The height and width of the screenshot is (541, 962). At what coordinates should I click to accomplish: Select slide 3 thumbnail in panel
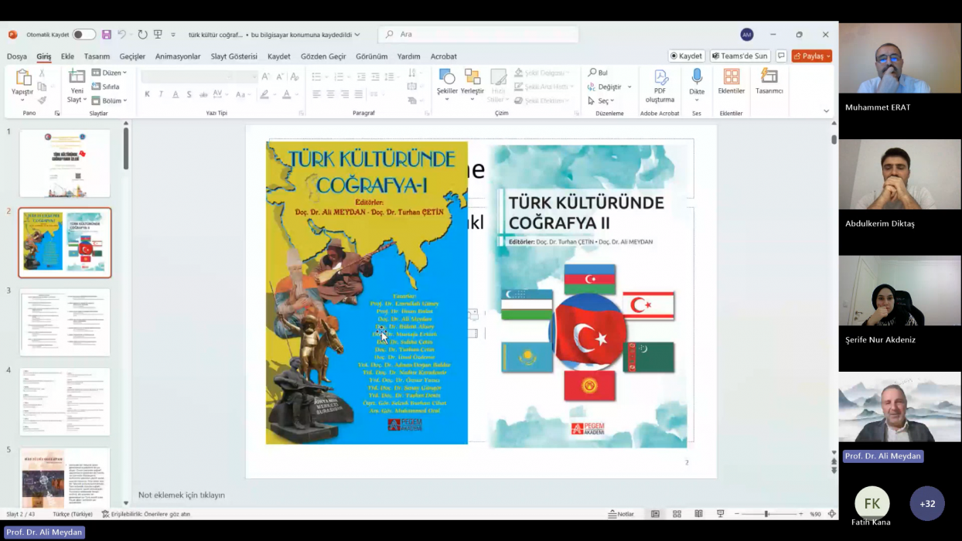point(65,322)
